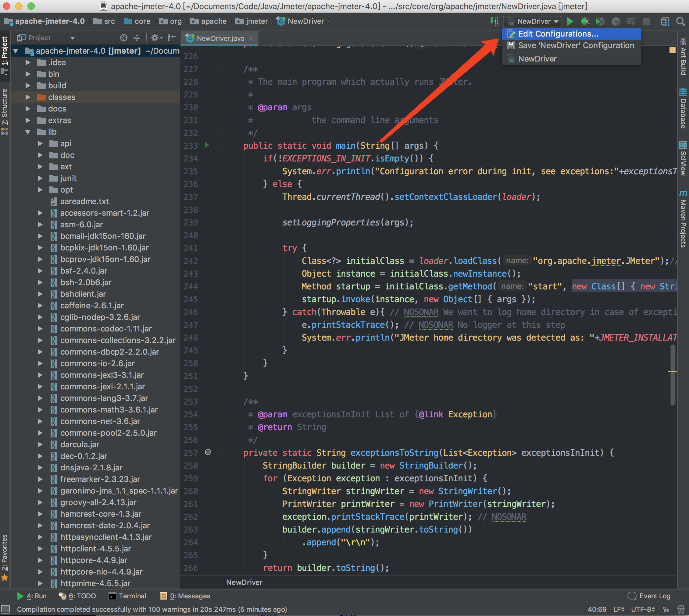The width and height of the screenshot is (689, 616).
Task: Expand the bin folder
Action: pyautogui.click(x=28, y=74)
